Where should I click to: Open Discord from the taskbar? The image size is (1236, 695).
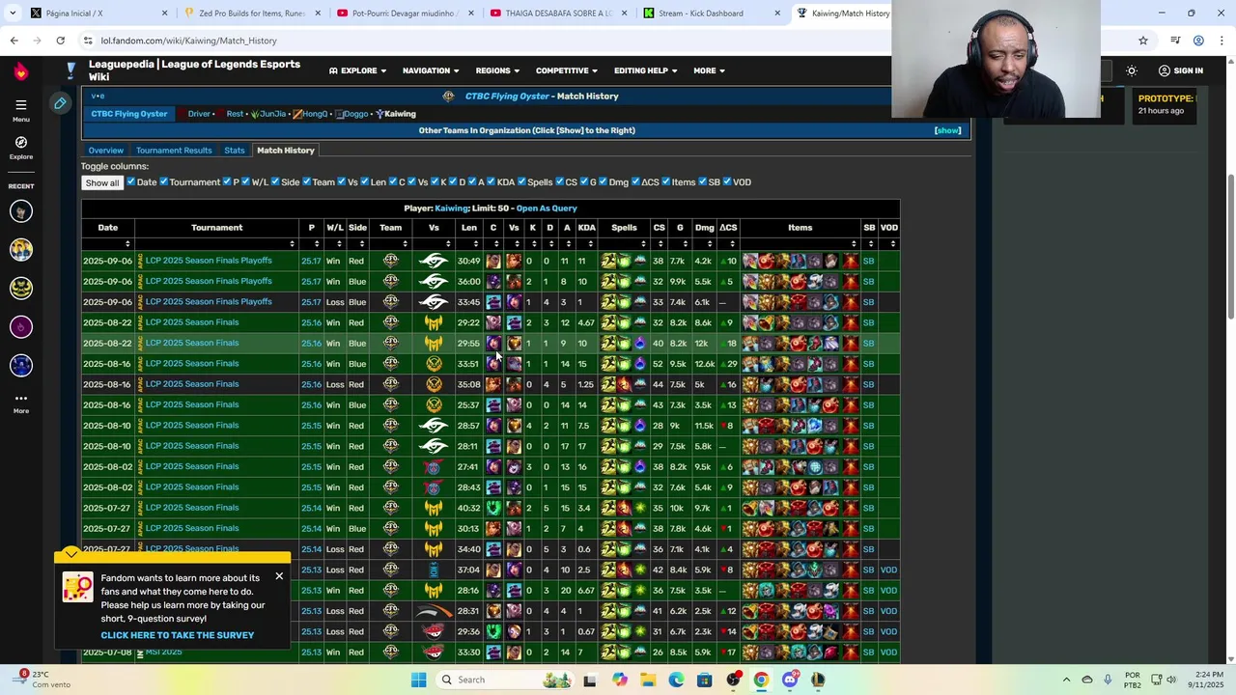[790, 680]
